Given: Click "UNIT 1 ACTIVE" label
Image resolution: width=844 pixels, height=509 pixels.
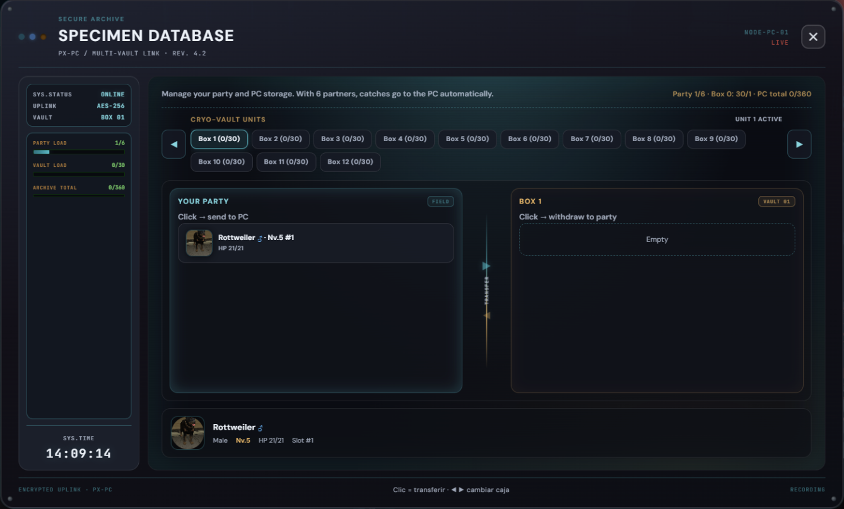Looking at the screenshot, I should pos(759,119).
